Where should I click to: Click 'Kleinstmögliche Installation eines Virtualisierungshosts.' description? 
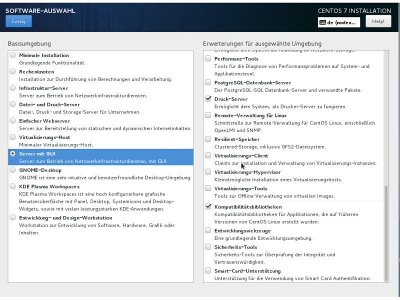point(278,180)
